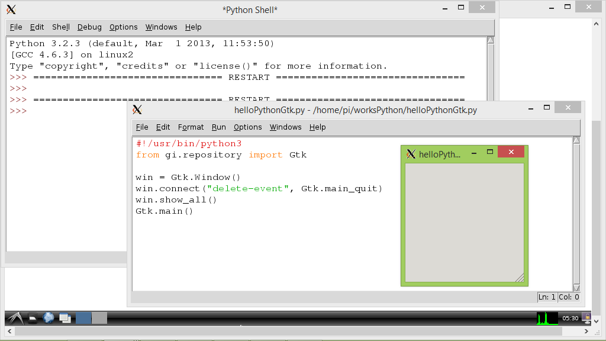Open the LXDE application launcher menu
Viewport: 606px width, 341px height.
coord(15,318)
